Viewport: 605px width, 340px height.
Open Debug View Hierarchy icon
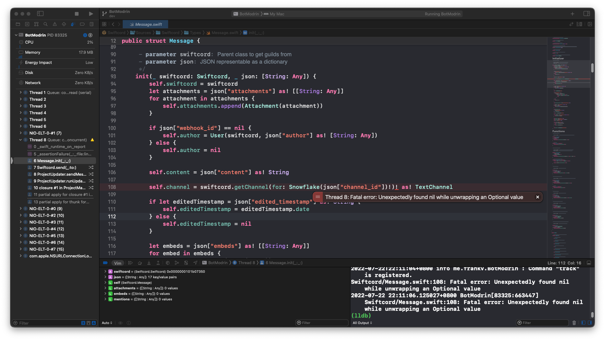168,263
